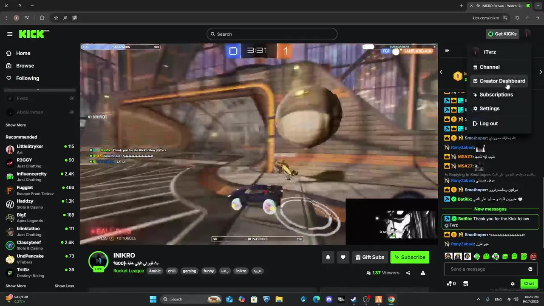This screenshot has width=544, height=306.
Task: Go to Home in sidebar
Action: [x=23, y=53]
